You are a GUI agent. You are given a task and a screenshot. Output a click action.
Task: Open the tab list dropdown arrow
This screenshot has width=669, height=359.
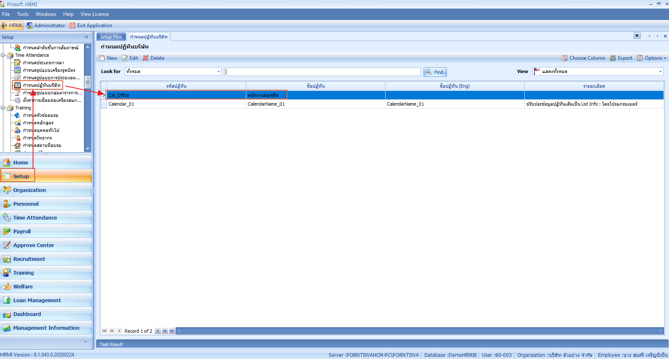[x=637, y=36]
